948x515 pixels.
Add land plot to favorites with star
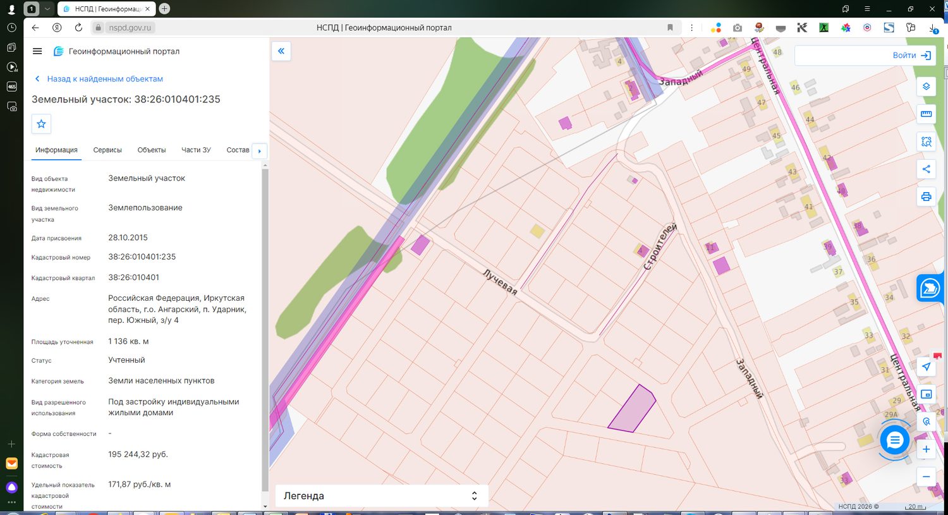click(41, 124)
